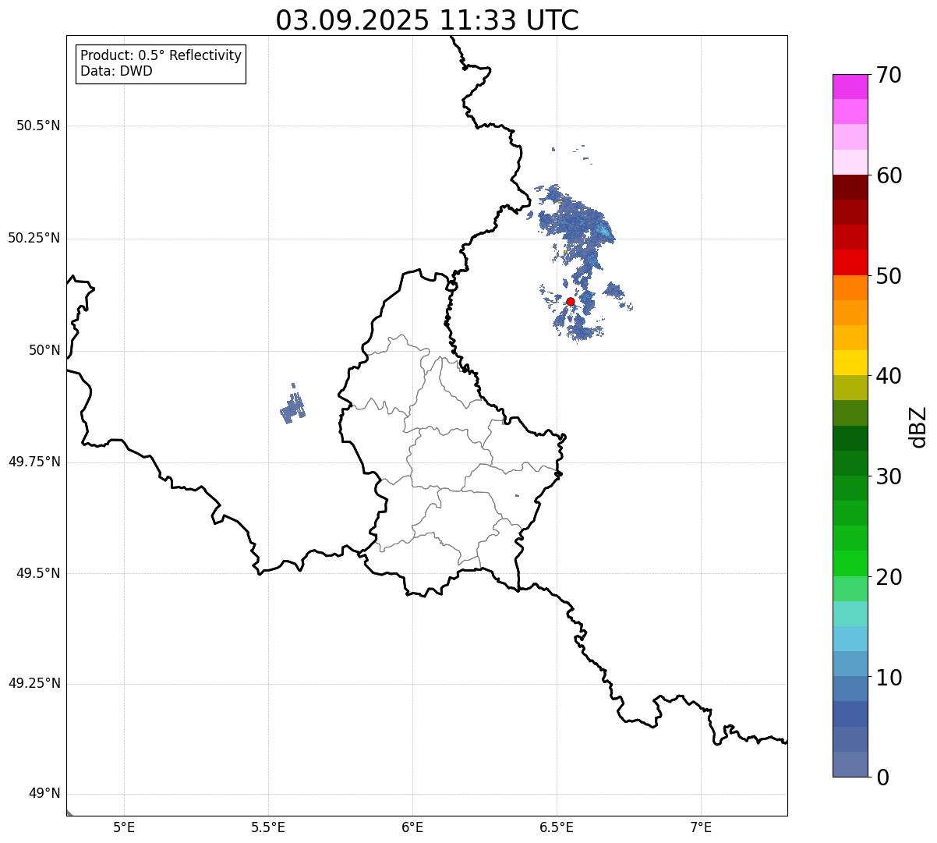Viewport: 937px width, 843px height.
Task: Click the colorbar tick label '30'
Action: [x=889, y=476]
